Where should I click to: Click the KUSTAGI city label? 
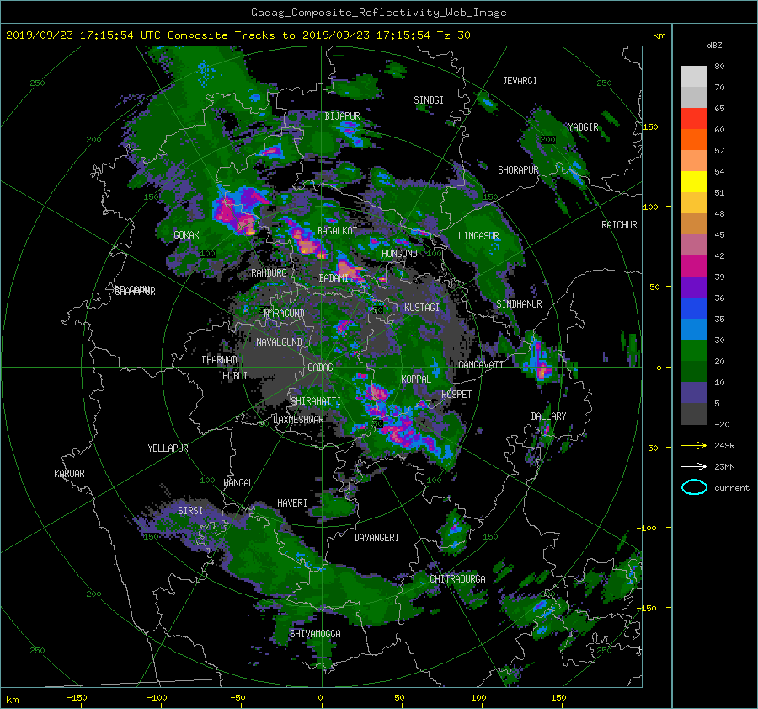point(422,308)
